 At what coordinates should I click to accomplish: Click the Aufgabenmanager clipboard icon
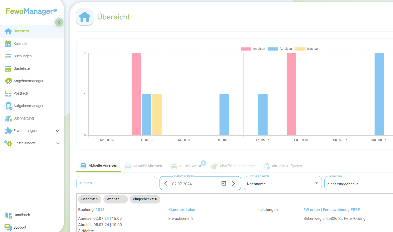coord(8,106)
